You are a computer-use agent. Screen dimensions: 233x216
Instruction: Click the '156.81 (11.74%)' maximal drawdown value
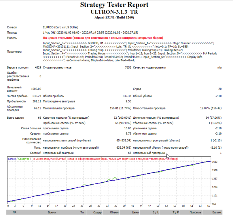pos(120,108)
